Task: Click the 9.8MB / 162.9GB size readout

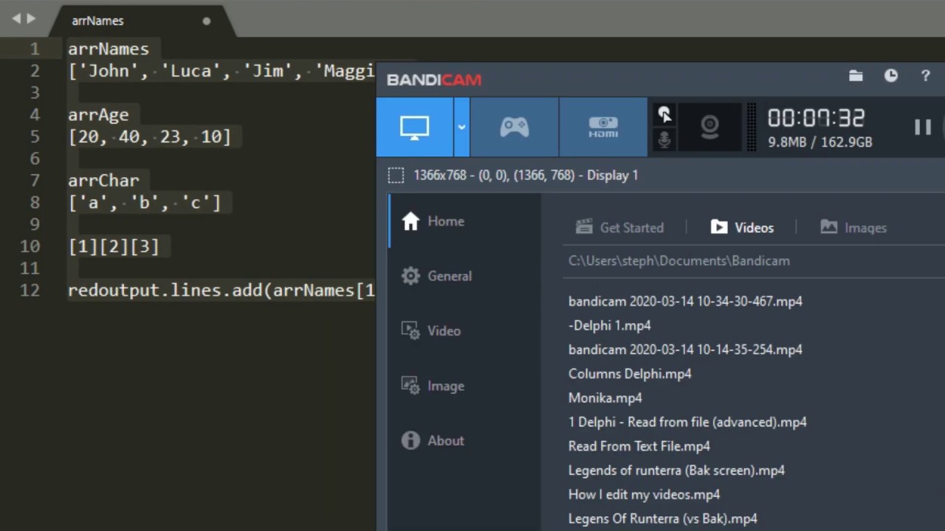Action: 820,142
